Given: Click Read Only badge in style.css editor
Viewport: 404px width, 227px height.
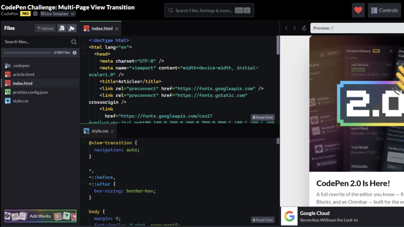Looking at the screenshot, I should 262,220.
